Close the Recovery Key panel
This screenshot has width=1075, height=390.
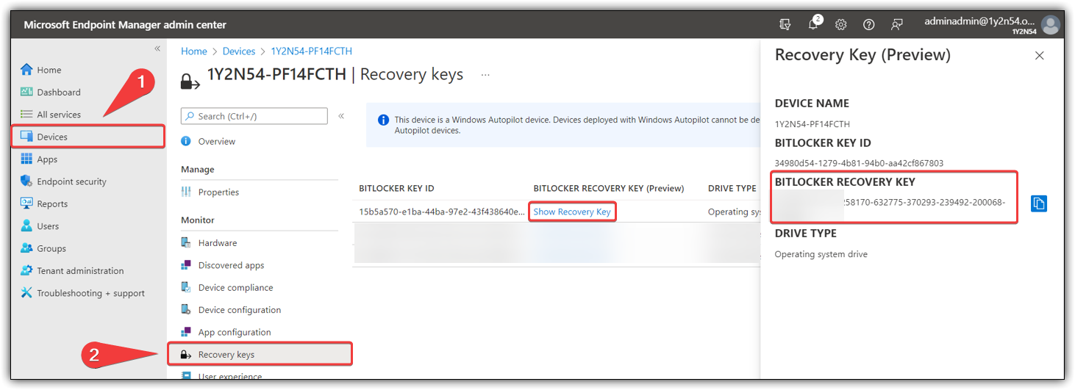1039,56
